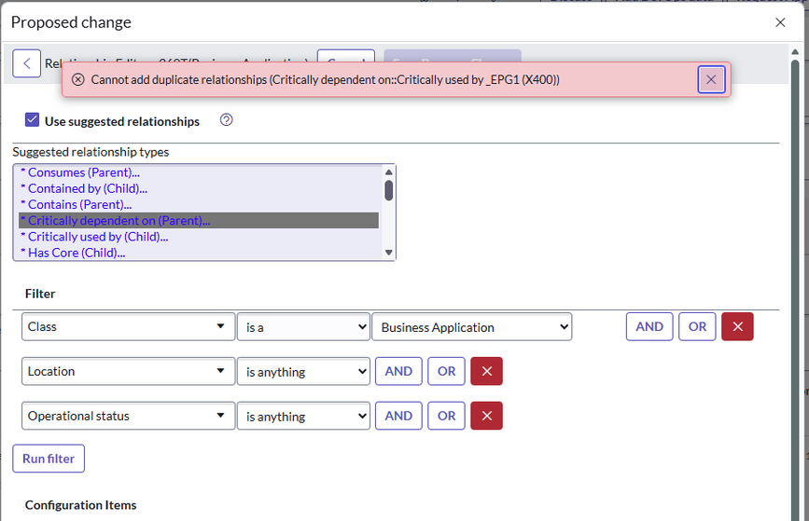Add OR condition to Class filter row

tap(697, 327)
